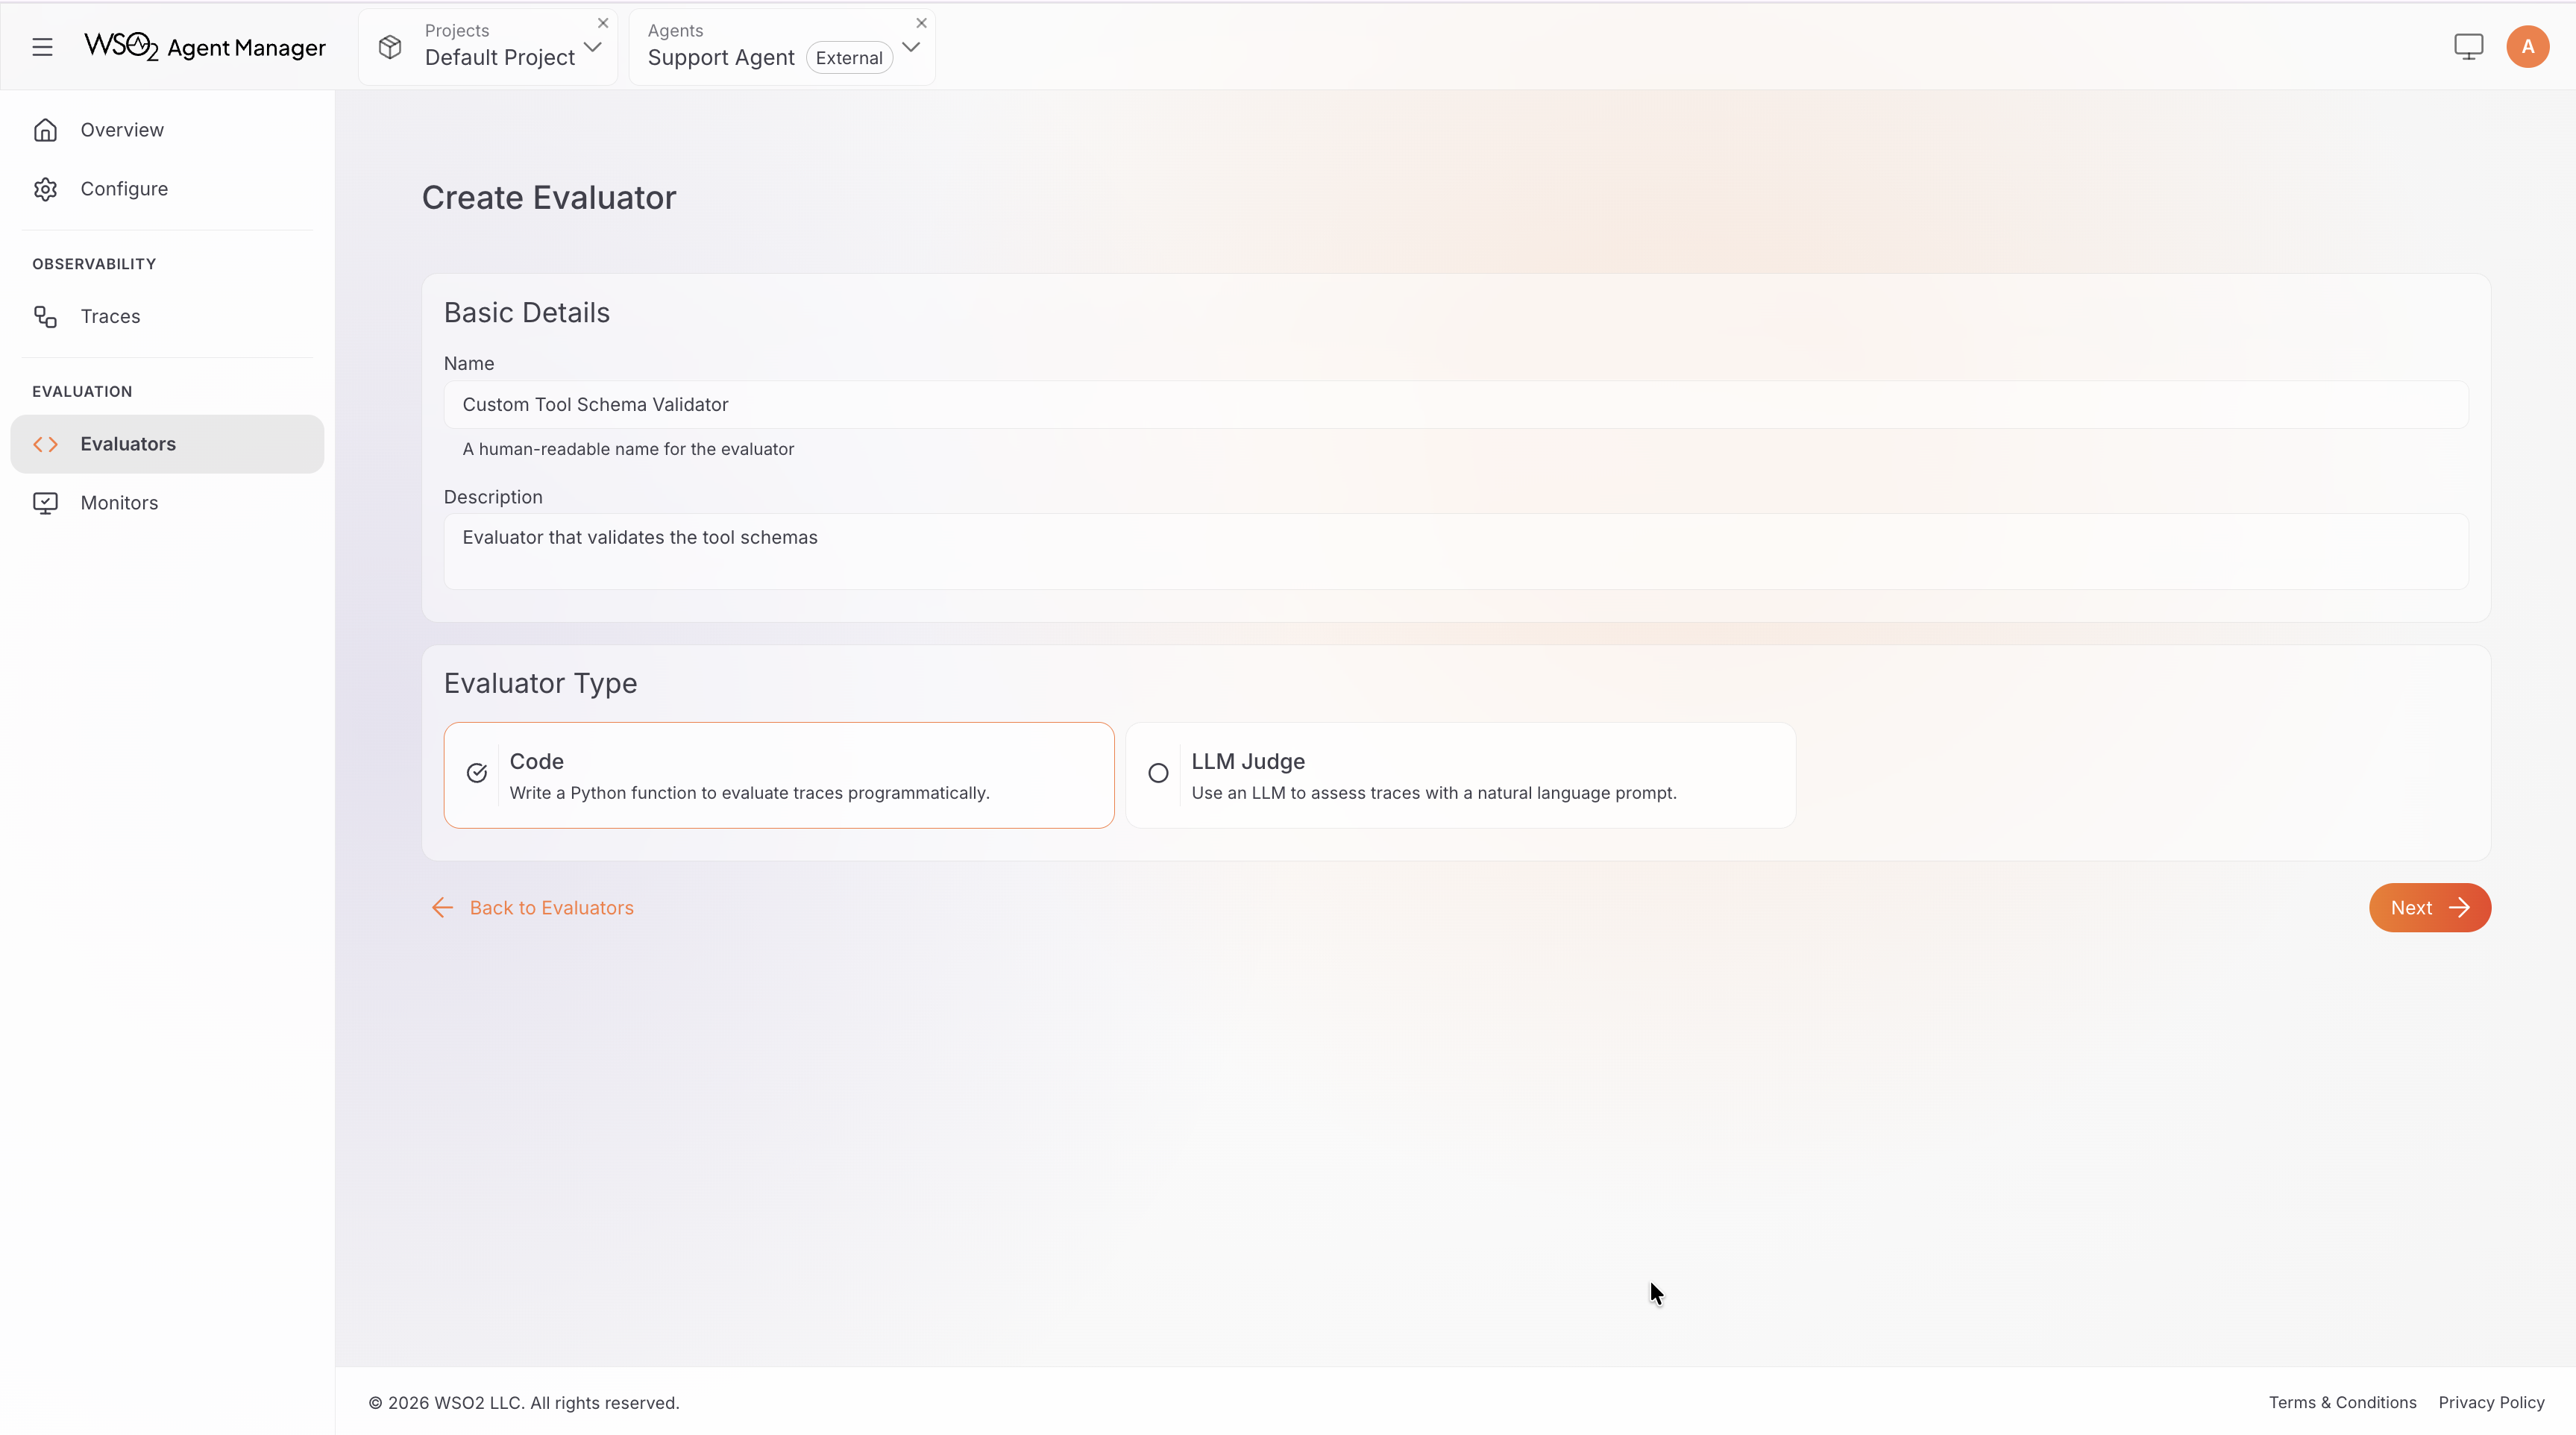
Task: Click the WSO2 Agent Manager logo
Action: (x=205, y=47)
